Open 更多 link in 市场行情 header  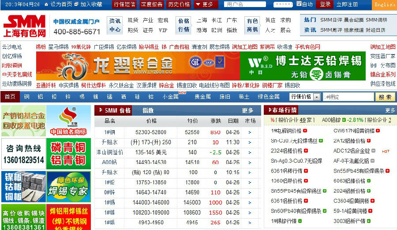pyautogui.click(x=390, y=110)
